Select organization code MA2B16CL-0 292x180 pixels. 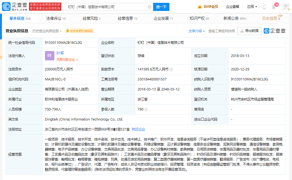(x=55, y=79)
